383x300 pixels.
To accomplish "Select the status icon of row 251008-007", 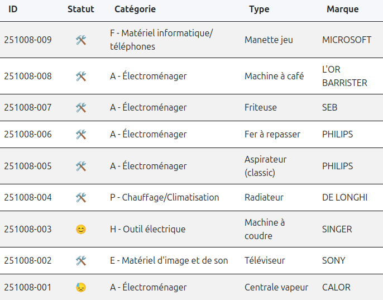I will [x=81, y=107].
